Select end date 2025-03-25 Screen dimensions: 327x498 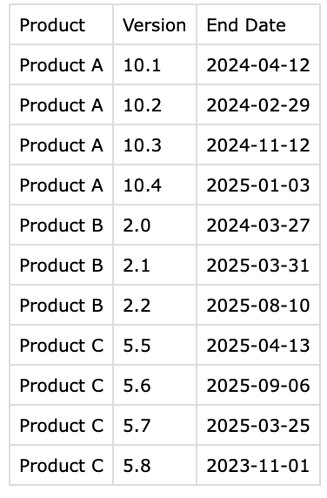click(x=258, y=425)
